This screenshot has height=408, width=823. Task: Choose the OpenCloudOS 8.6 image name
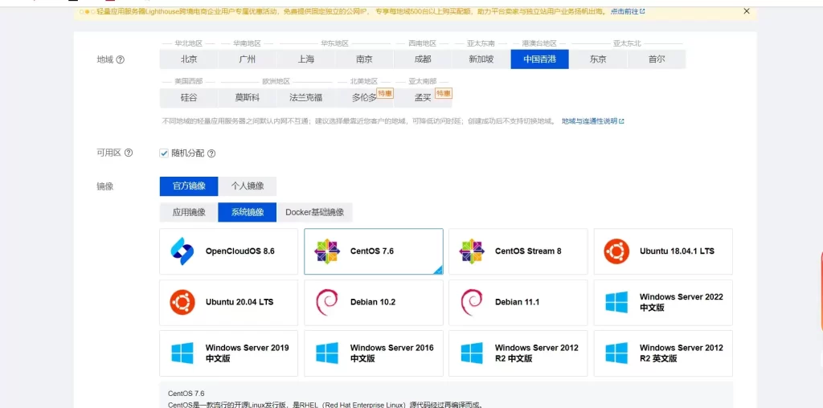[x=240, y=251]
